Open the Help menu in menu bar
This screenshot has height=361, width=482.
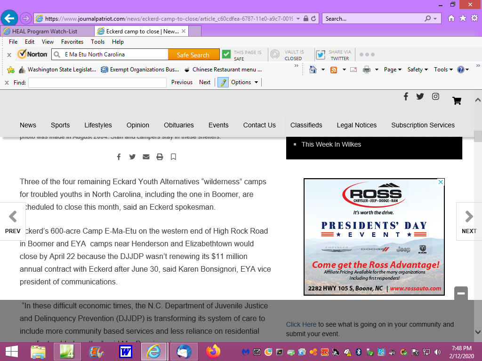[118, 42]
